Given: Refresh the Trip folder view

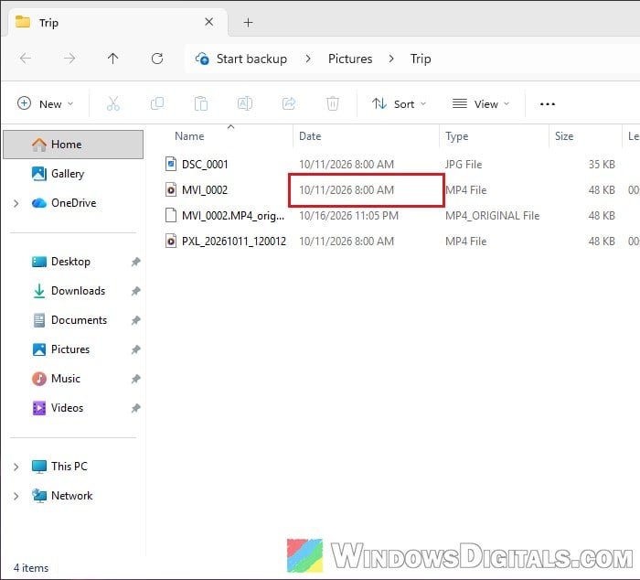Looking at the screenshot, I should point(157,59).
